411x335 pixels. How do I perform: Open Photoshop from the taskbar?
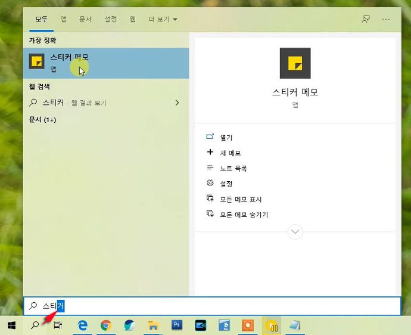tap(177, 325)
